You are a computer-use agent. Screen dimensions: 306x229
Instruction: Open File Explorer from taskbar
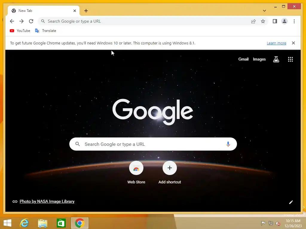[42, 223]
